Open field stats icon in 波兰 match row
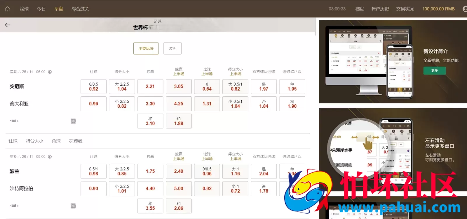This screenshot has width=467, height=219. [73, 206]
